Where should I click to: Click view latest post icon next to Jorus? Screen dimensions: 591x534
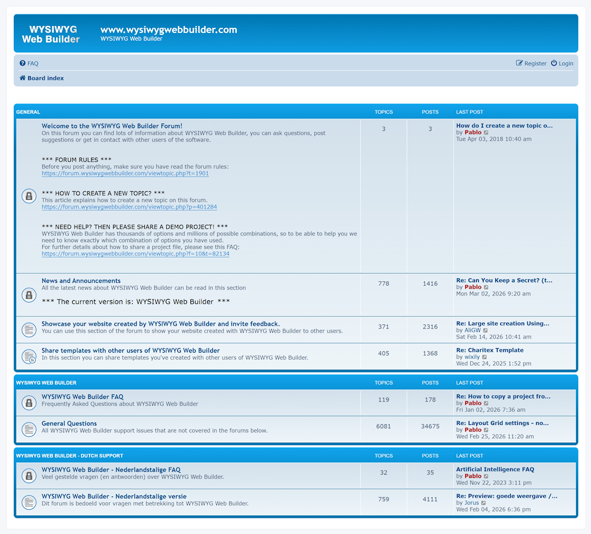click(484, 503)
